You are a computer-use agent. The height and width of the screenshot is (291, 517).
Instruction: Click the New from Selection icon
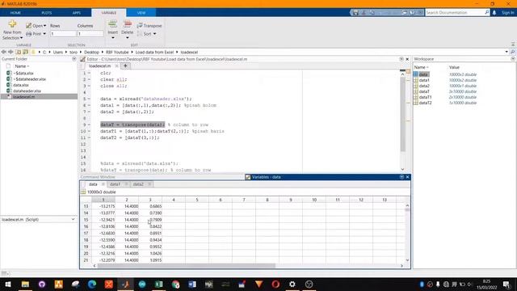pyautogui.click(x=13, y=23)
